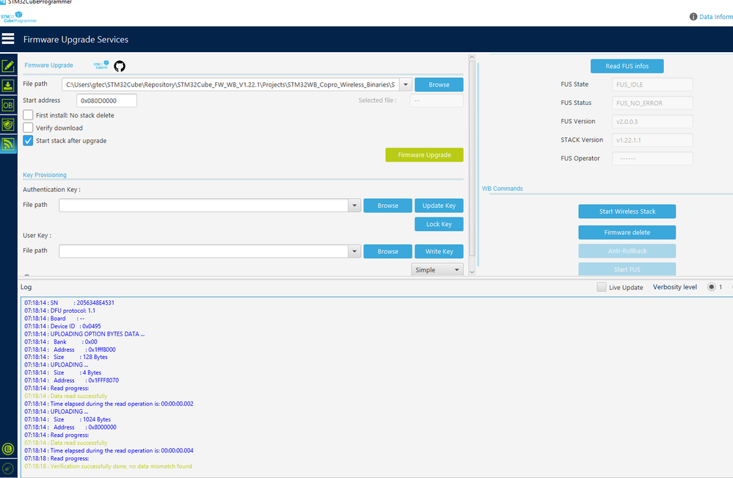Click log line 'Device ID : 0x0495'
733x478 pixels.
62,326
